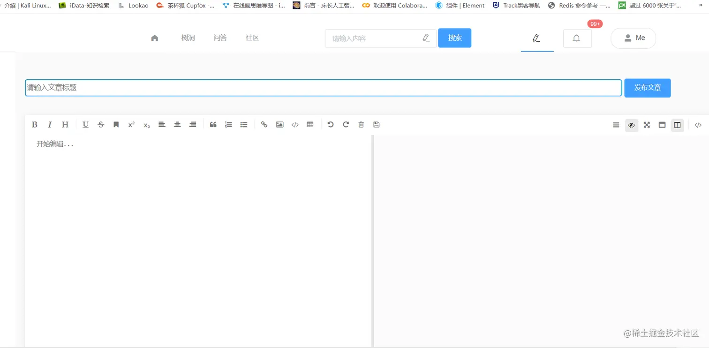Insert a code block
The image size is (709, 348).
pos(295,125)
